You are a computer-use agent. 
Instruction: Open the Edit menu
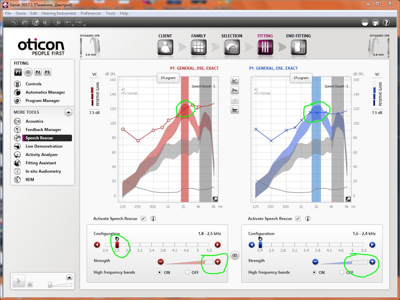click(34, 13)
